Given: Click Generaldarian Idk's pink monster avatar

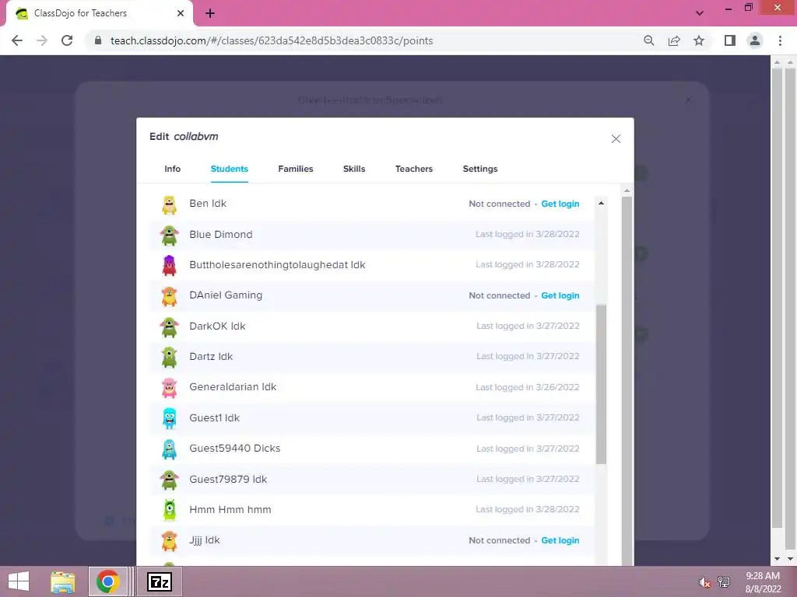Looking at the screenshot, I should [169, 388].
